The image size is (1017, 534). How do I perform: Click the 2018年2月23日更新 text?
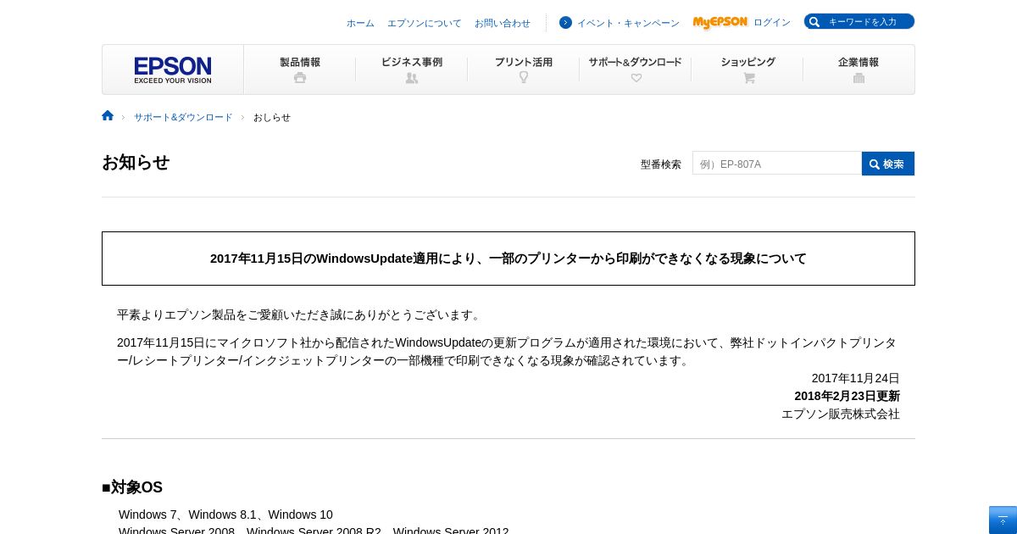click(x=847, y=396)
